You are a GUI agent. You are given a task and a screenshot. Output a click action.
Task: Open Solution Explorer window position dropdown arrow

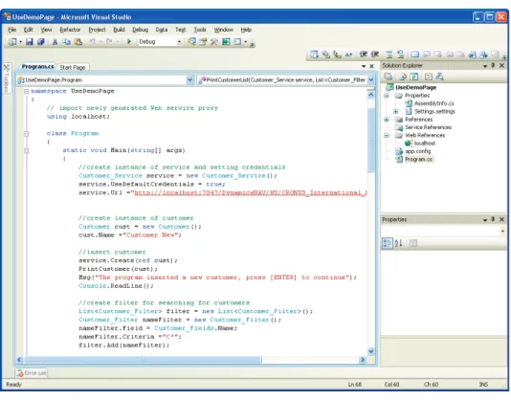485,66
